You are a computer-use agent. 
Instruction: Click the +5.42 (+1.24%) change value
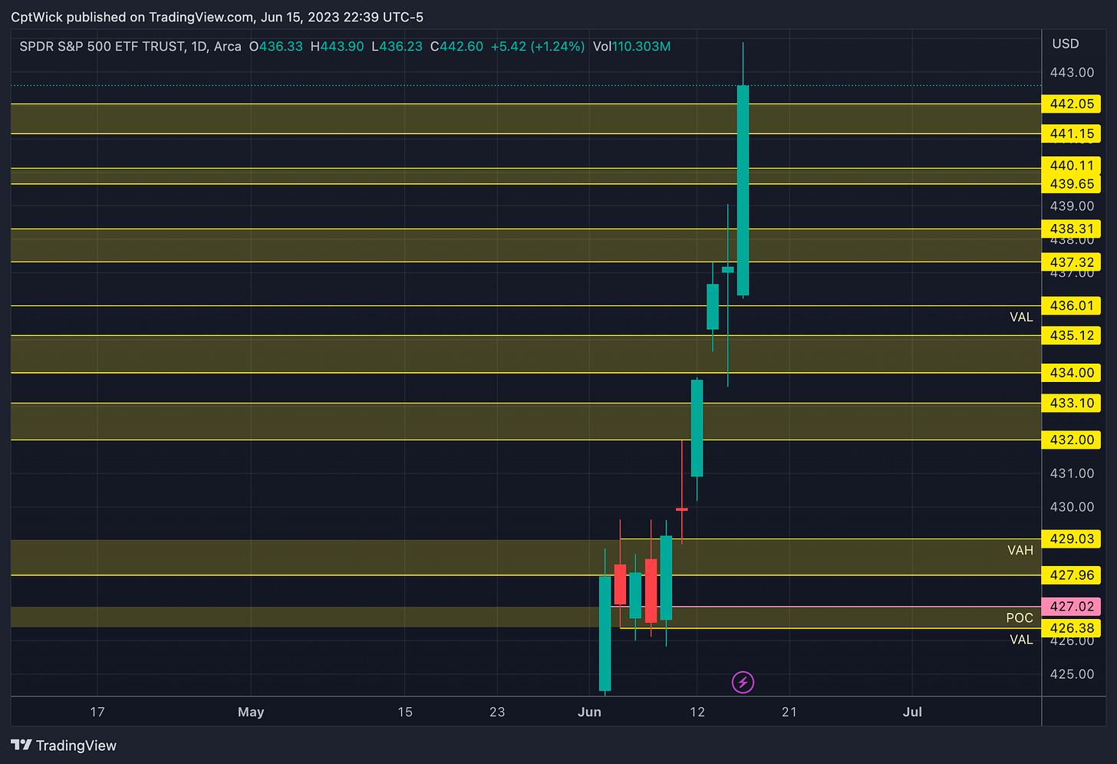538,47
